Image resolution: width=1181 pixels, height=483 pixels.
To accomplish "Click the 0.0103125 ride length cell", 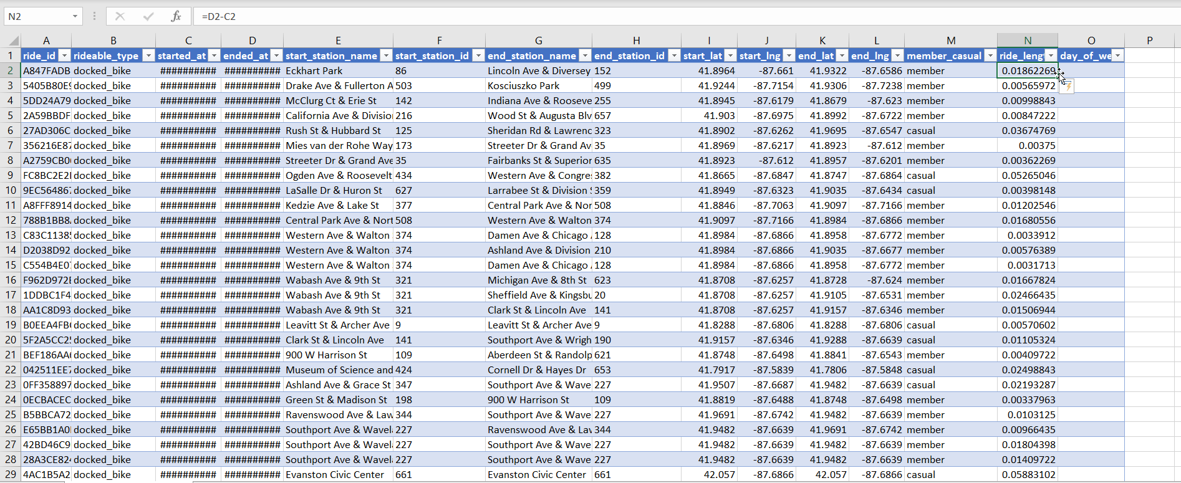I will click(1028, 414).
